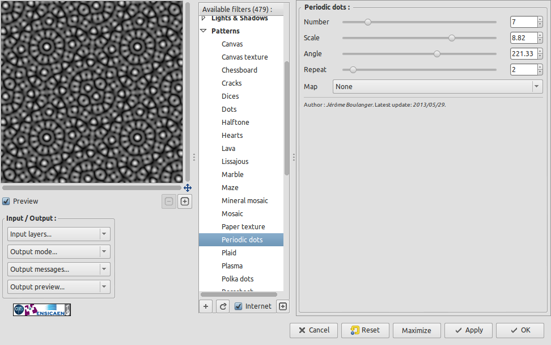Select the Polka dots filter
Image resolution: width=551 pixels, height=345 pixels.
[238, 279]
